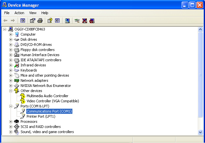This screenshot has height=143, width=205.
Task: Minimize the Device Manager window
Action: tap(185, 5)
